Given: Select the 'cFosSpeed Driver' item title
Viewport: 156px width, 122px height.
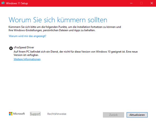Looking at the screenshot, I should (24, 47).
